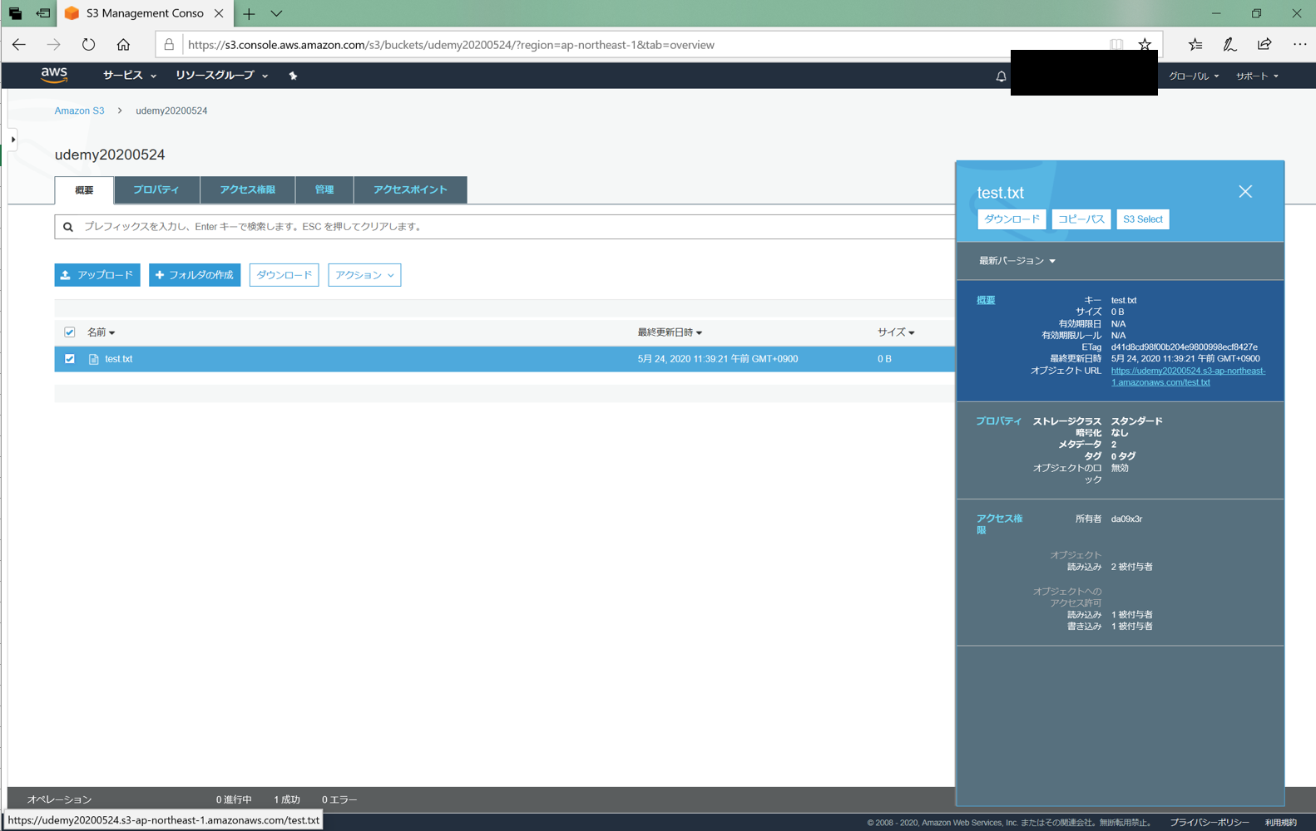The width and height of the screenshot is (1316, 831).
Task: Switch to the アクセスポイント tab
Action: (410, 189)
